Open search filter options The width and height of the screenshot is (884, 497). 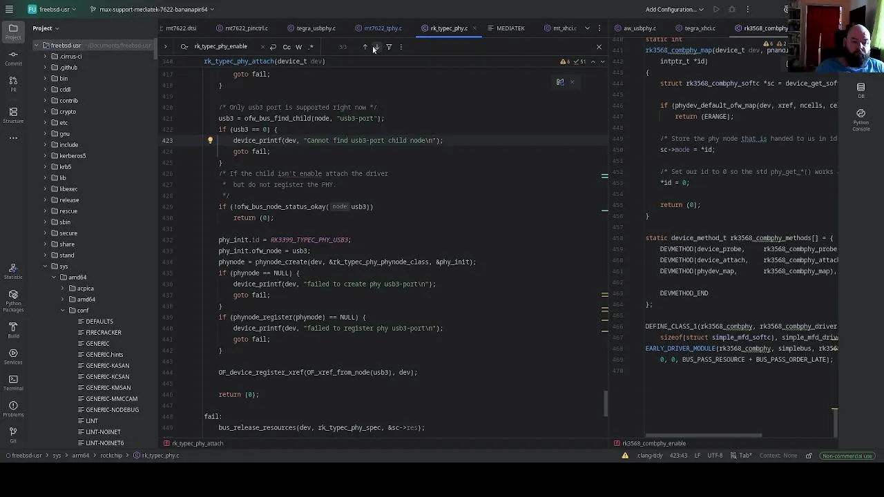389,47
